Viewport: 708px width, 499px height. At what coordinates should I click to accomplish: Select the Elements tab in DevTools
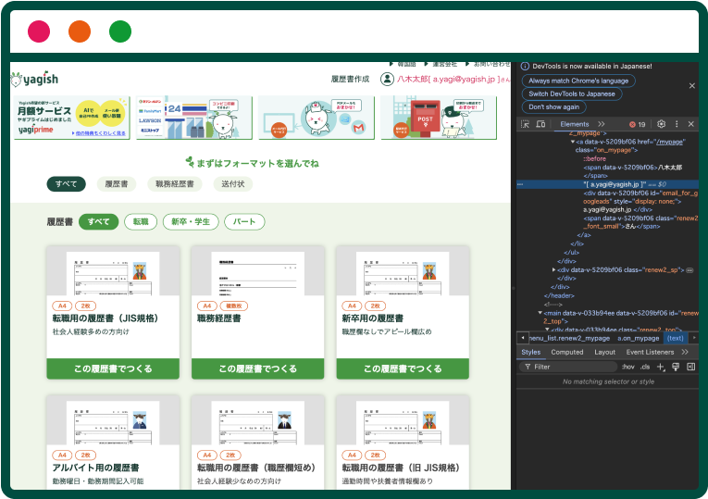575,124
